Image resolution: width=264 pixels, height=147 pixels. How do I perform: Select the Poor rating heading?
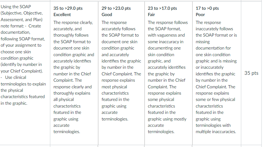[200, 15]
